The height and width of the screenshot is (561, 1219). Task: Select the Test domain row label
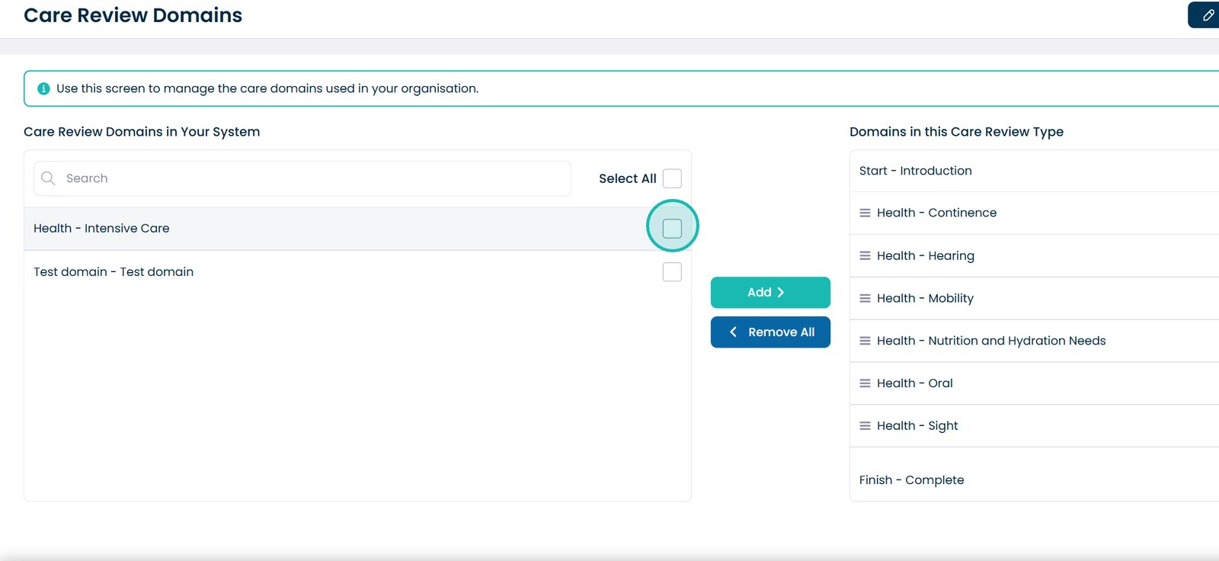pos(114,272)
